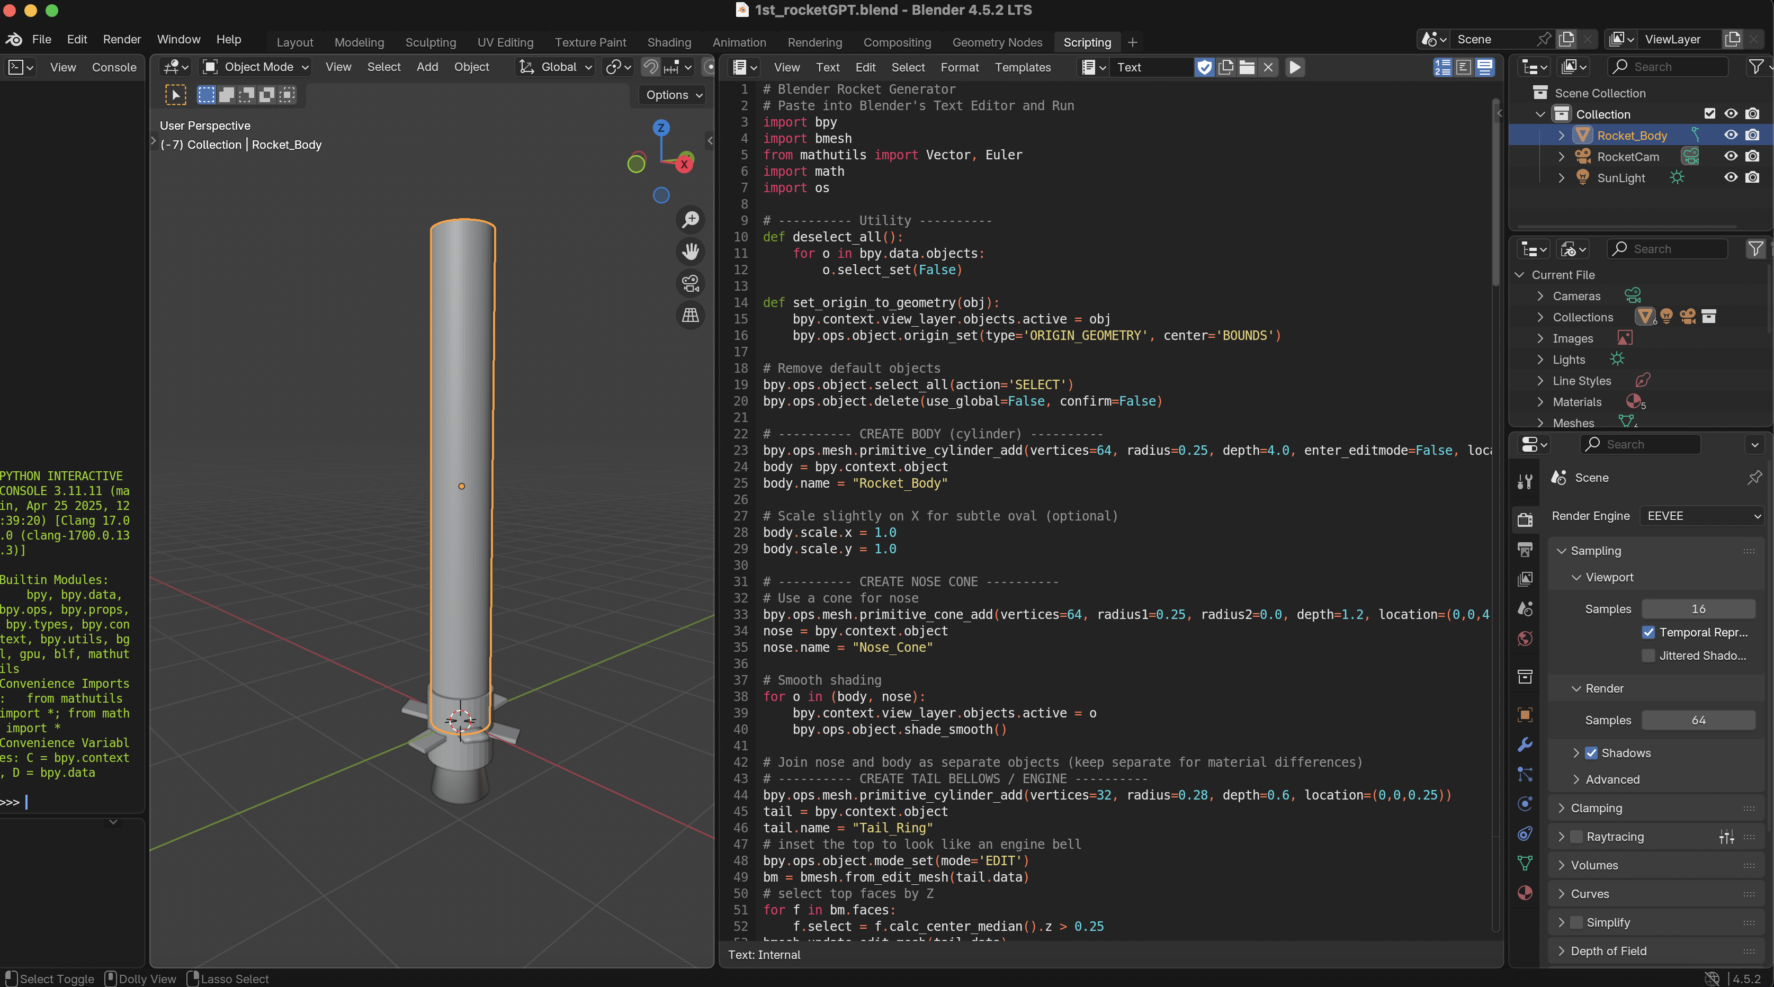The image size is (1774, 987).
Task: Switch perspective/orthographic grid icon
Action: click(x=690, y=316)
